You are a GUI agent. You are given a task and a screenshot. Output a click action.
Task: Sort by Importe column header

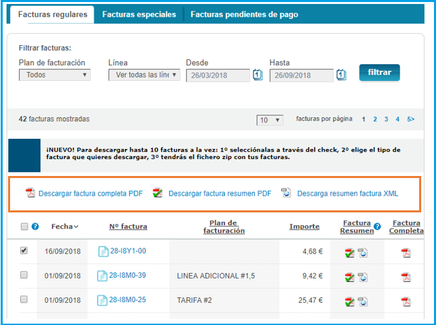tap(304, 227)
